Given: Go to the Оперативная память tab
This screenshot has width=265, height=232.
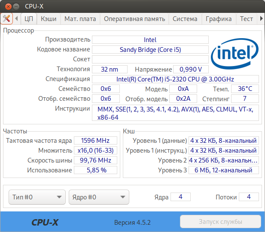Looking at the screenshot, I should [x=134, y=19].
